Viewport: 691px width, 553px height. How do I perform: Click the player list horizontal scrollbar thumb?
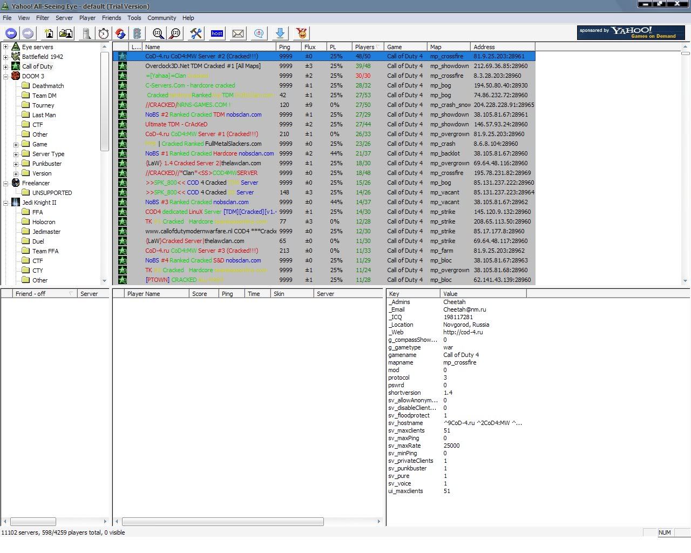(222, 522)
